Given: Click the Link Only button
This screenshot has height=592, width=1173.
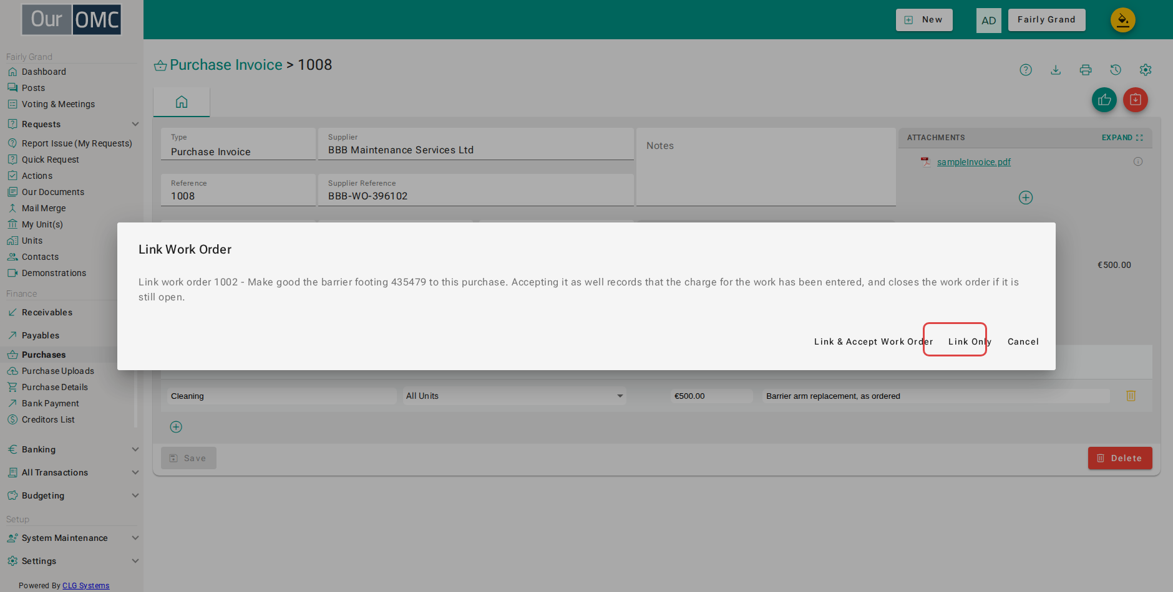Looking at the screenshot, I should coord(970,341).
